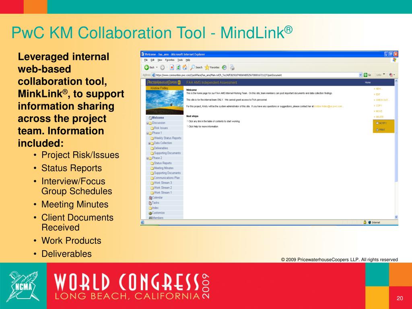
Task: Click the IE Back arrow icon
Action: [146, 68]
